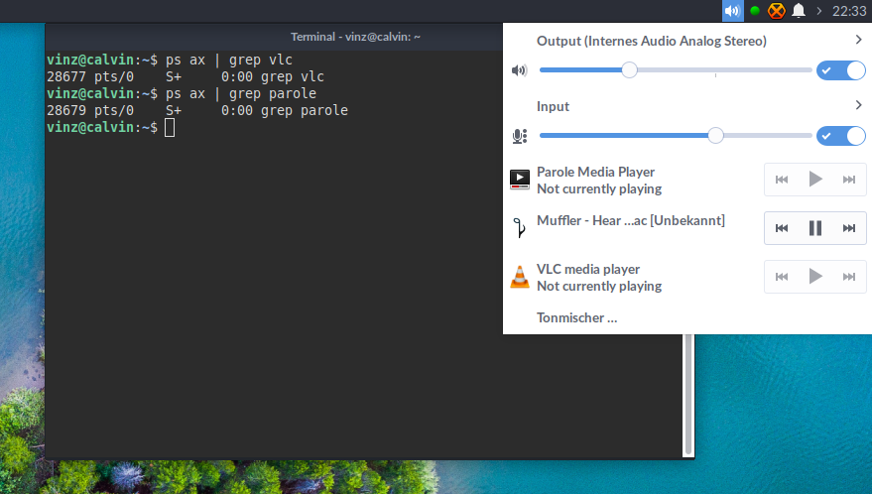The height and width of the screenshot is (494, 872).
Task: Pause the Muffler track playback
Action: tap(815, 228)
